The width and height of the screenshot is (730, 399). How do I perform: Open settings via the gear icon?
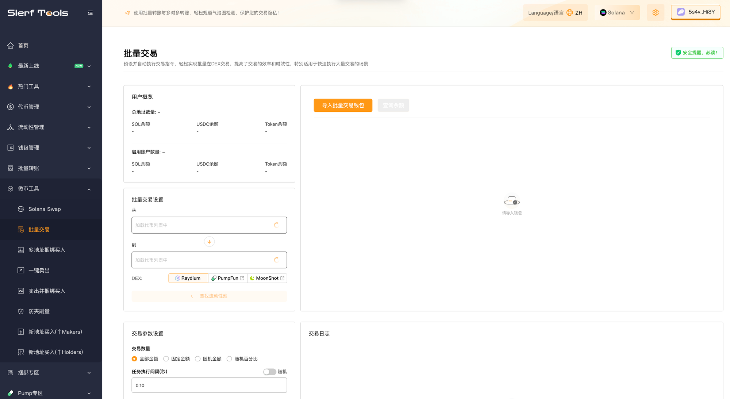[655, 13]
